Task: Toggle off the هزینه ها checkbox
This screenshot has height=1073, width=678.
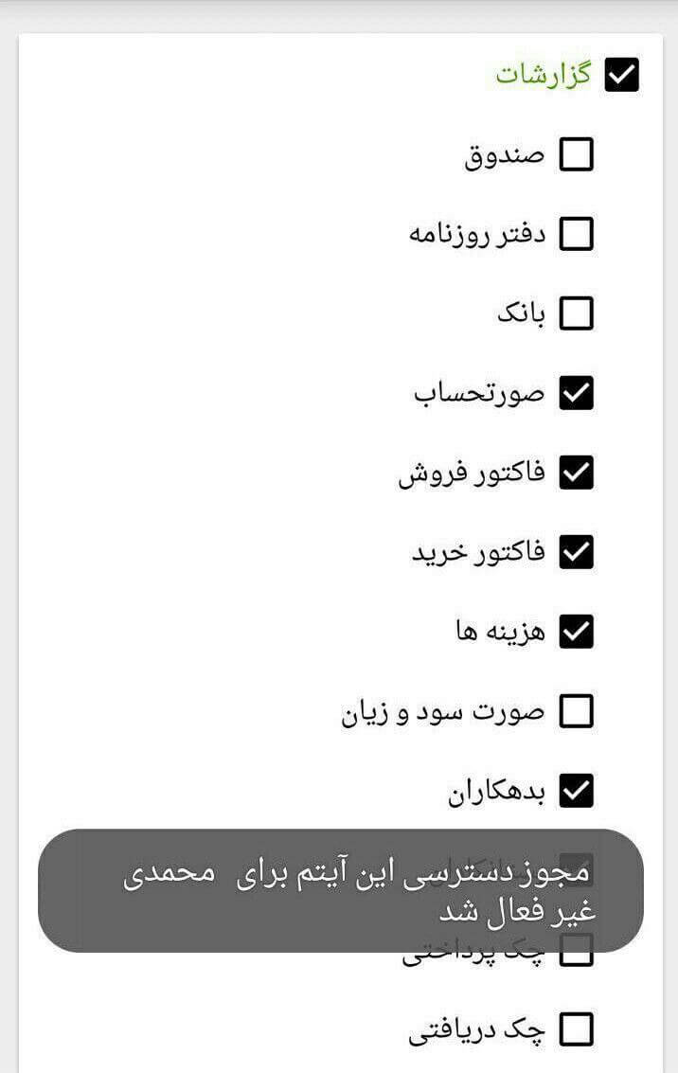Action: (x=576, y=631)
